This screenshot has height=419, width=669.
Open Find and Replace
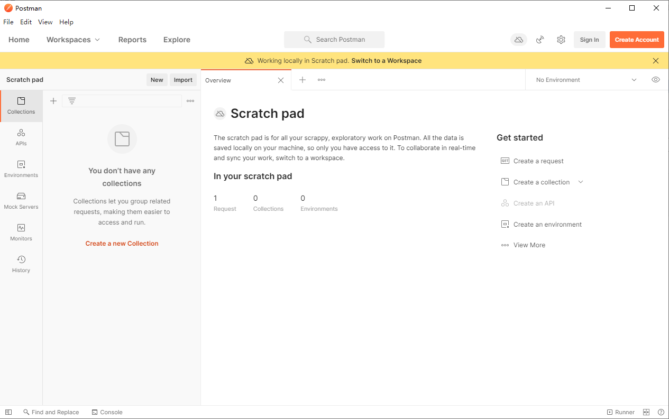pos(51,412)
